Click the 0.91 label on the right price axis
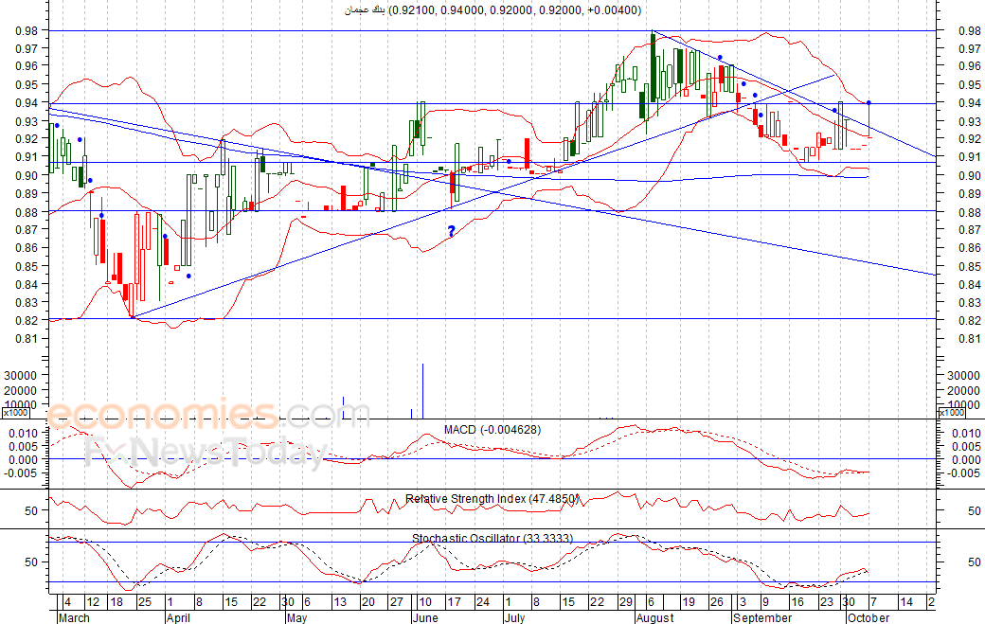 (x=969, y=157)
